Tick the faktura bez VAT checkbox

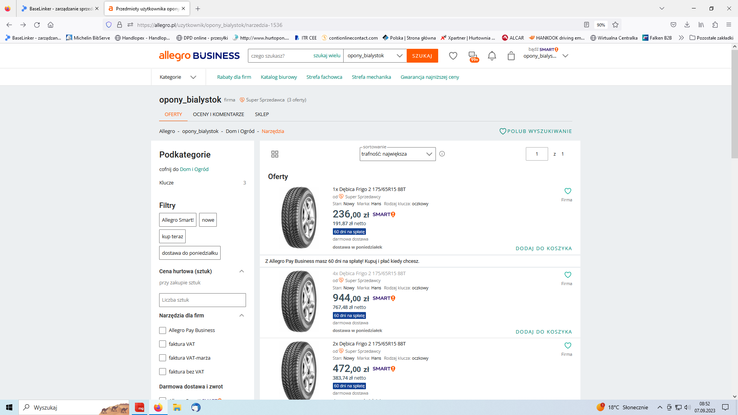click(163, 372)
